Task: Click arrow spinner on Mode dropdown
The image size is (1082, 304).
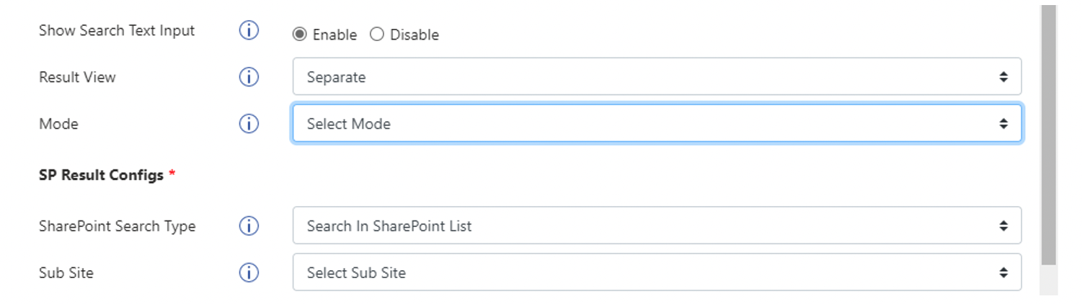Action: (1003, 123)
